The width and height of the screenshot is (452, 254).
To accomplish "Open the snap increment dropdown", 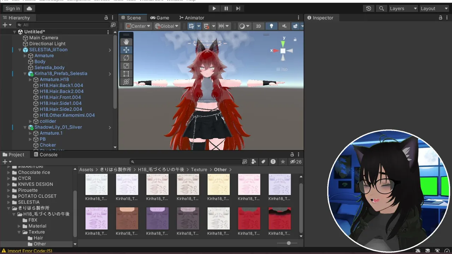I will coord(224,26).
